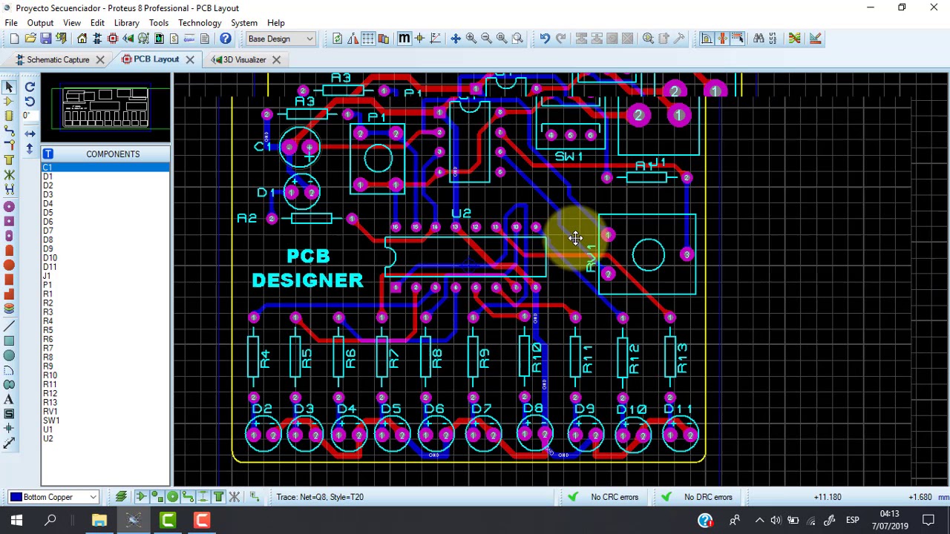Select the selection arrow tool
The width and height of the screenshot is (950, 534).
pyautogui.click(x=9, y=87)
